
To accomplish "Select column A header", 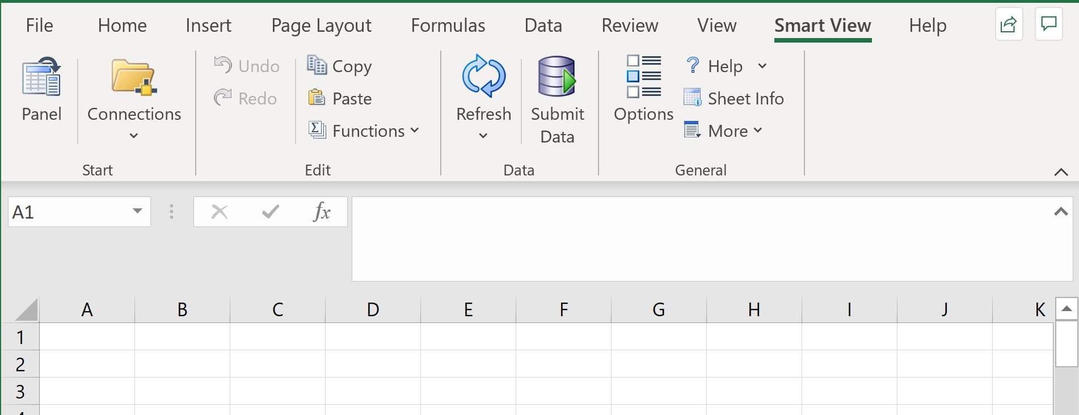I will [x=87, y=309].
